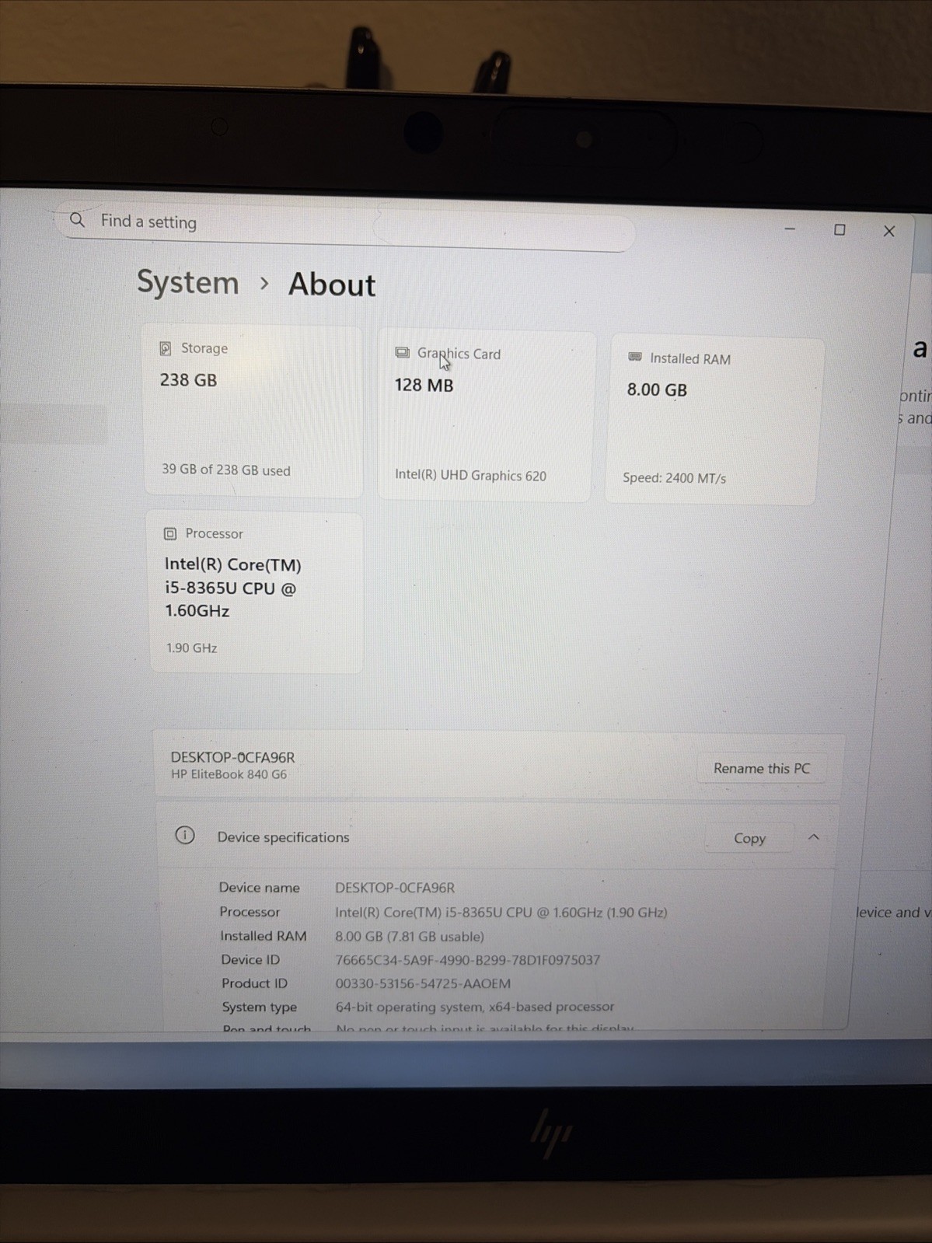Select the Device ID value
932x1243 pixels.
click(468, 960)
